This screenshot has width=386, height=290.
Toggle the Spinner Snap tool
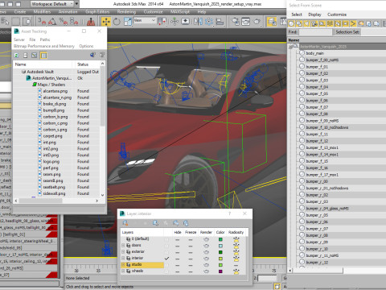pyautogui.click(x=74, y=21)
